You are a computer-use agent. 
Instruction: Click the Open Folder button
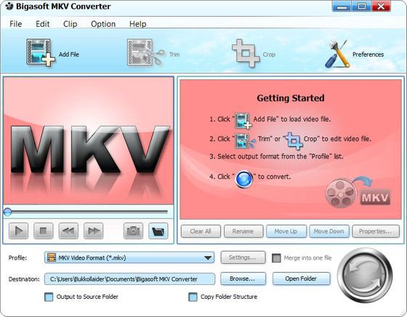click(x=301, y=278)
